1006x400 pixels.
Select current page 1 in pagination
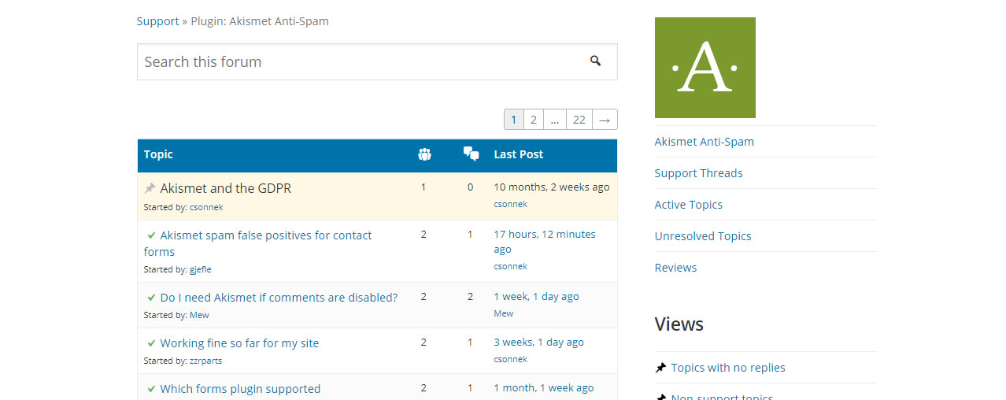[x=513, y=120]
